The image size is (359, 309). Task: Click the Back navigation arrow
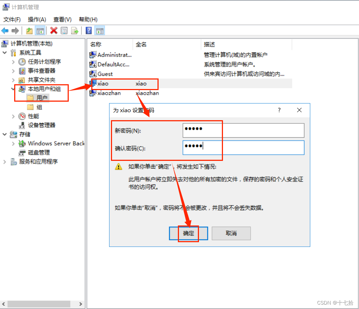5,31
